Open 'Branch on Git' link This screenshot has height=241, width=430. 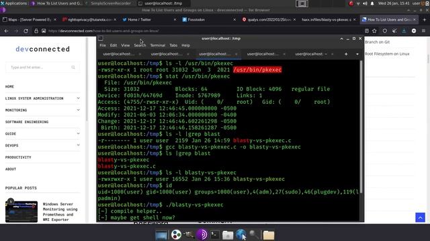[377, 42]
